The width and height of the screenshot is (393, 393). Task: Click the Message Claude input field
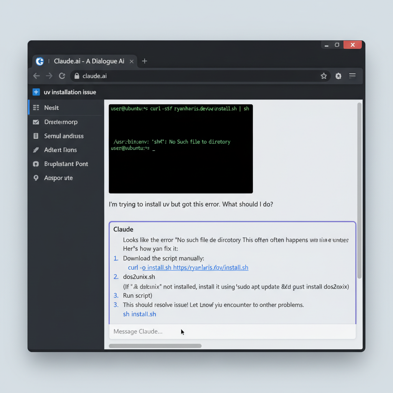pyautogui.click(x=232, y=331)
